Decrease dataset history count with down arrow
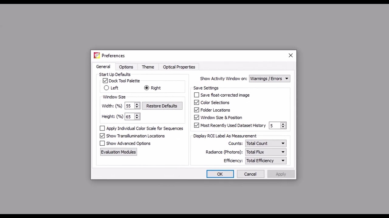 [x=283, y=127]
